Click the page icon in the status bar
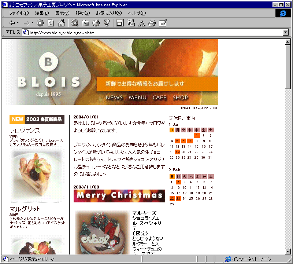 (x=5, y=259)
